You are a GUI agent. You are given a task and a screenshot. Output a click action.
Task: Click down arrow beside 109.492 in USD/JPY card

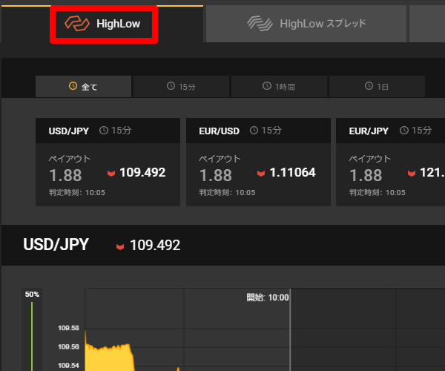point(111,173)
